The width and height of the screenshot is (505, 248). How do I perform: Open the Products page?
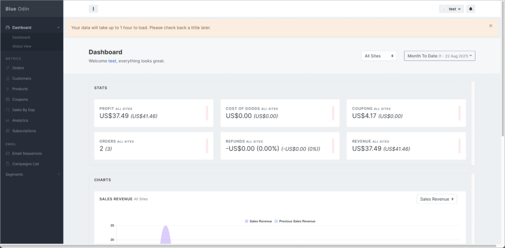20,89
